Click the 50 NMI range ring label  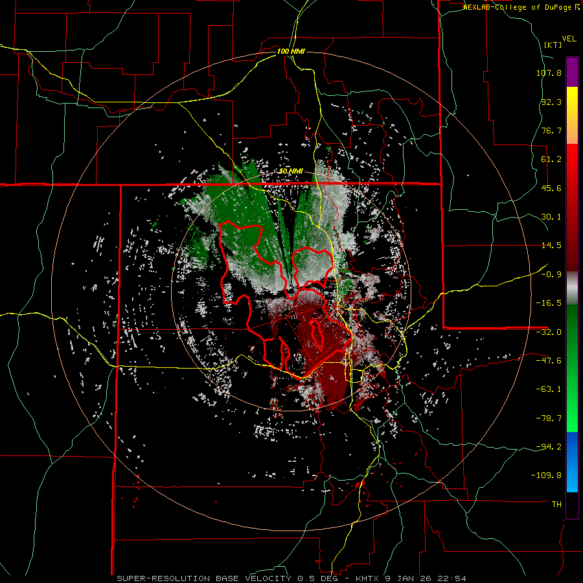pyautogui.click(x=291, y=172)
